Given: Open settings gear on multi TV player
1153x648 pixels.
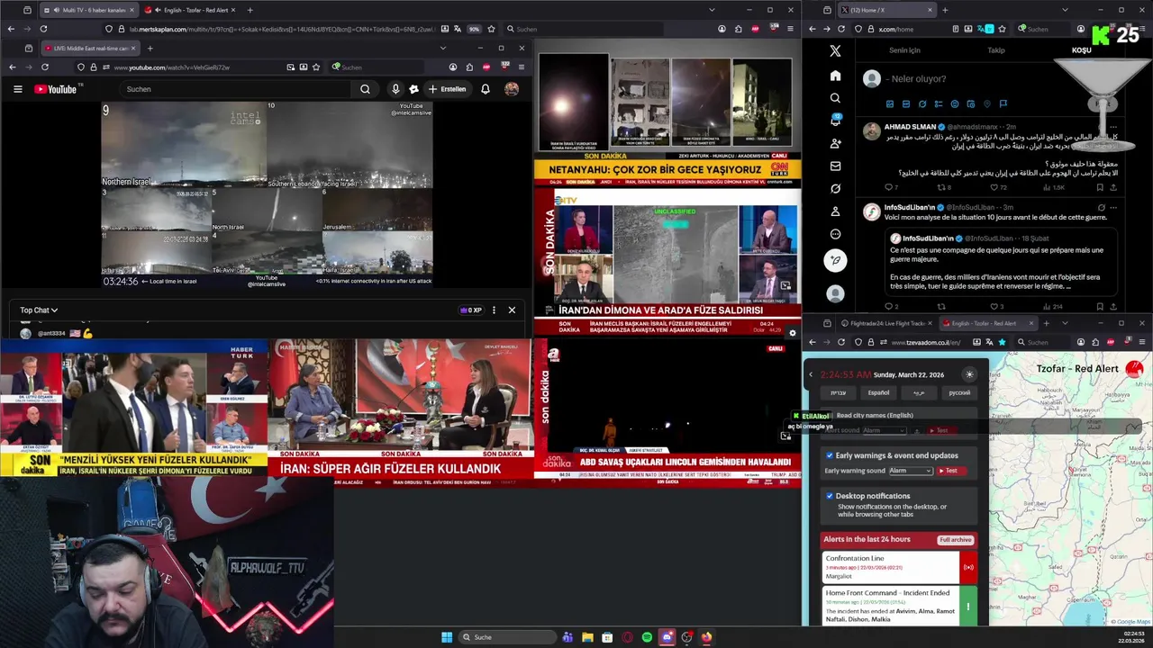Looking at the screenshot, I should (x=793, y=333).
